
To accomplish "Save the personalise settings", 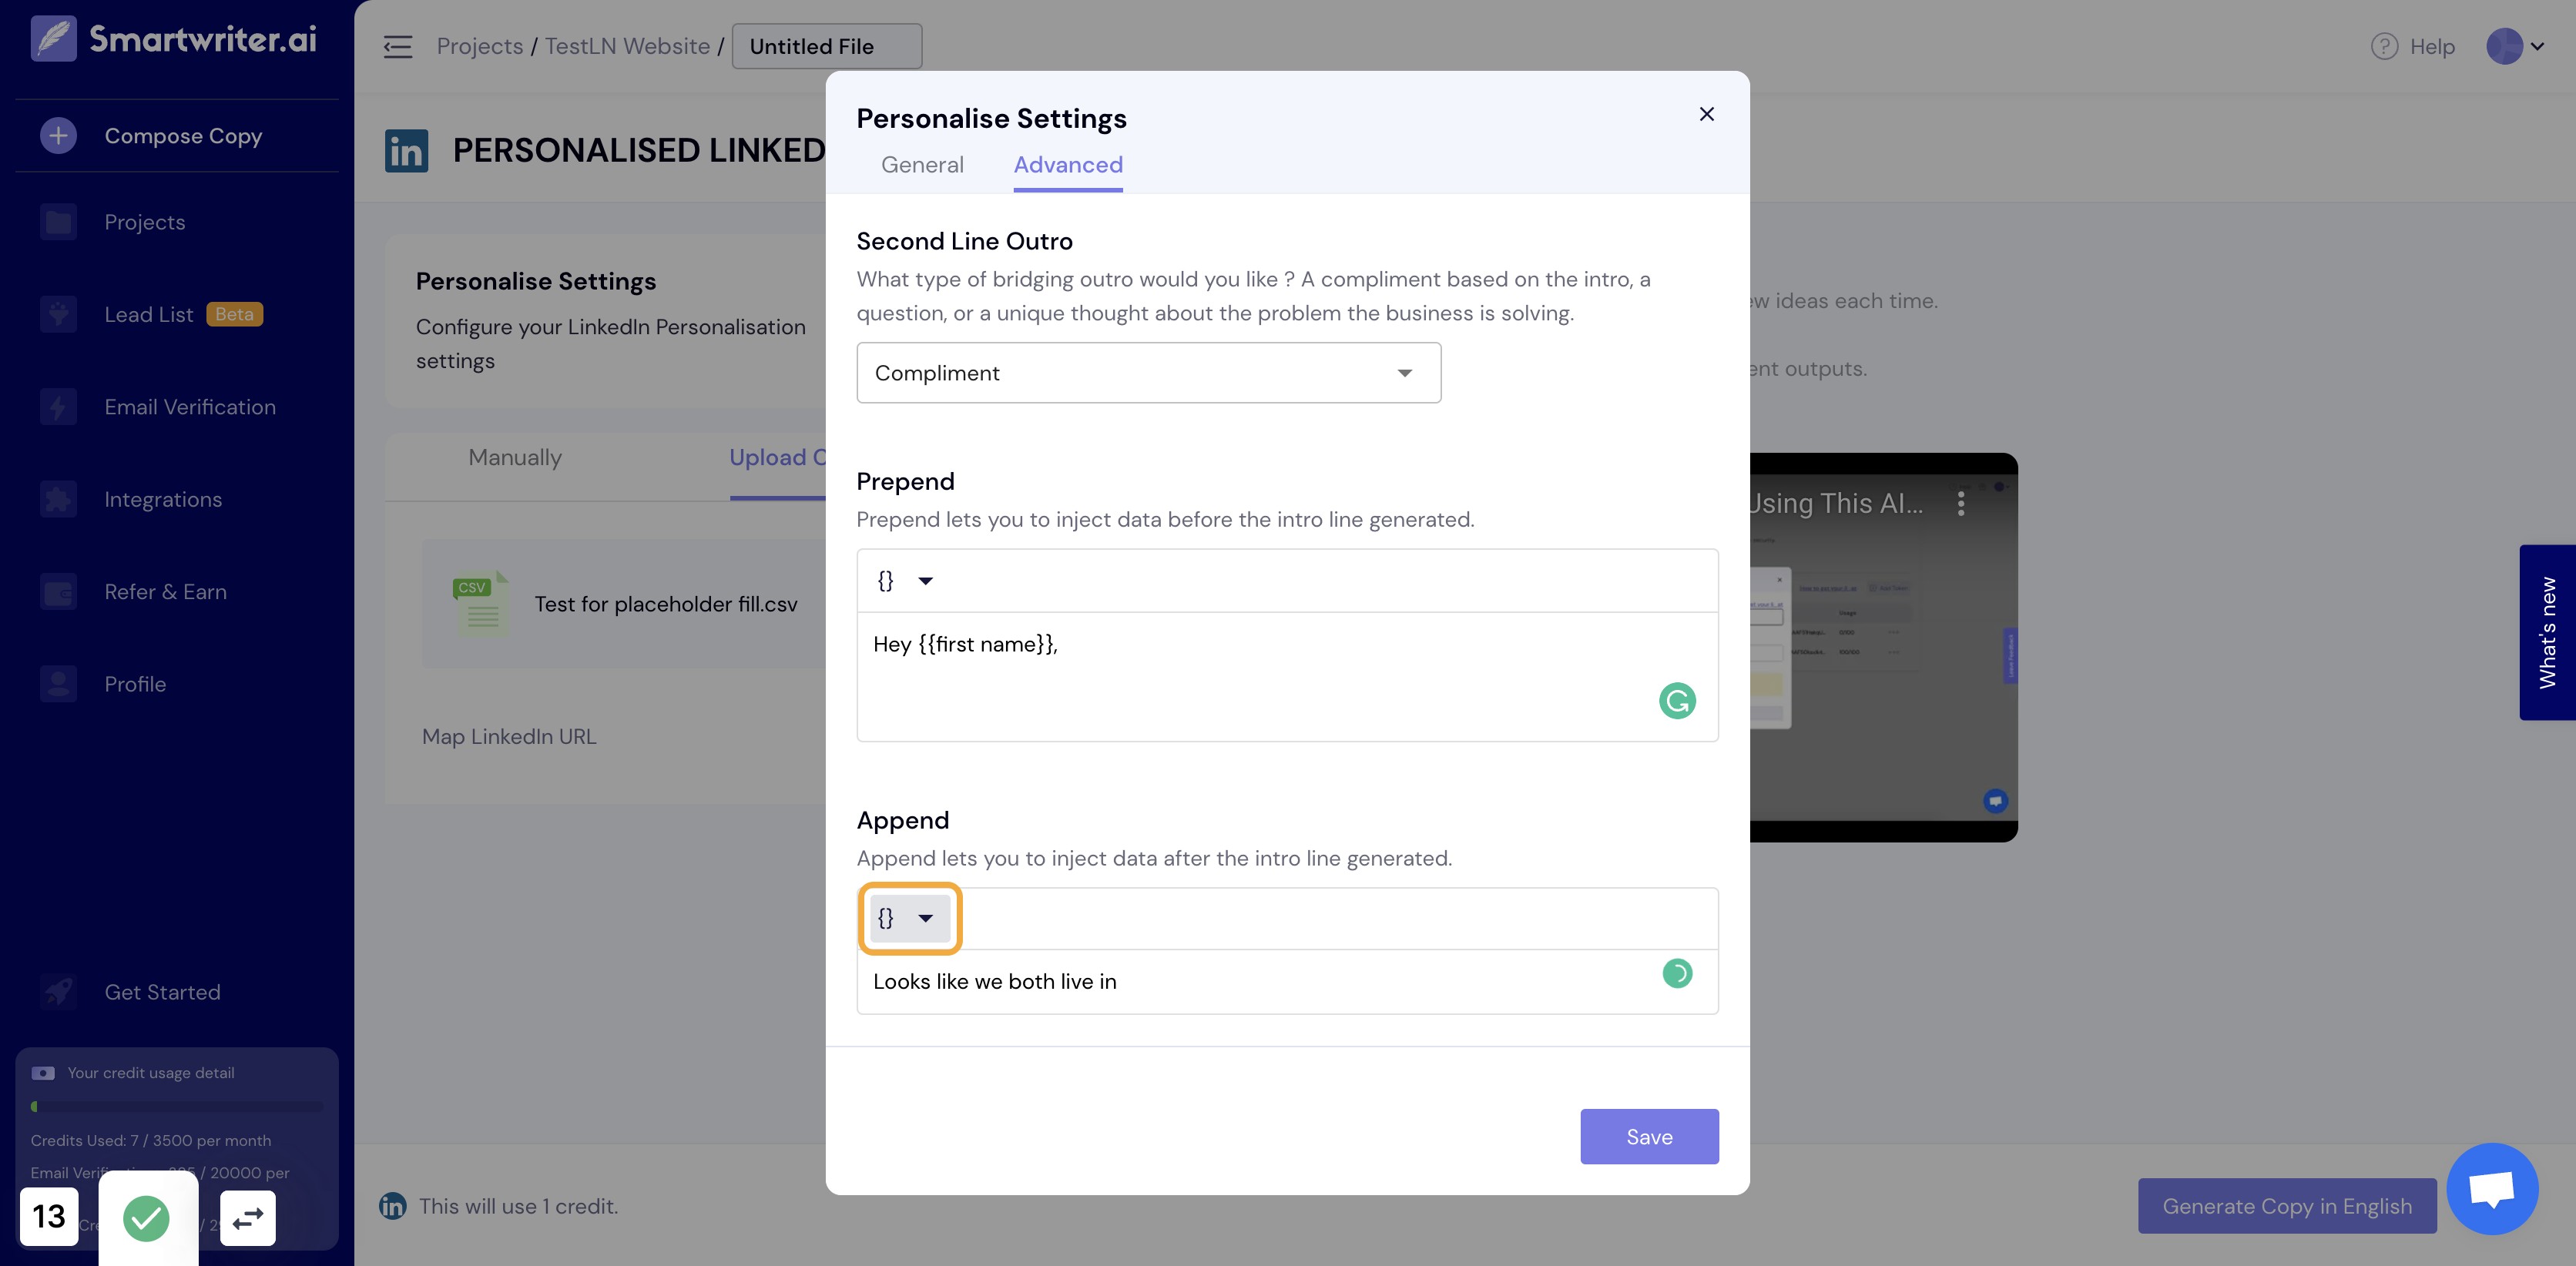I will click(x=1649, y=1136).
